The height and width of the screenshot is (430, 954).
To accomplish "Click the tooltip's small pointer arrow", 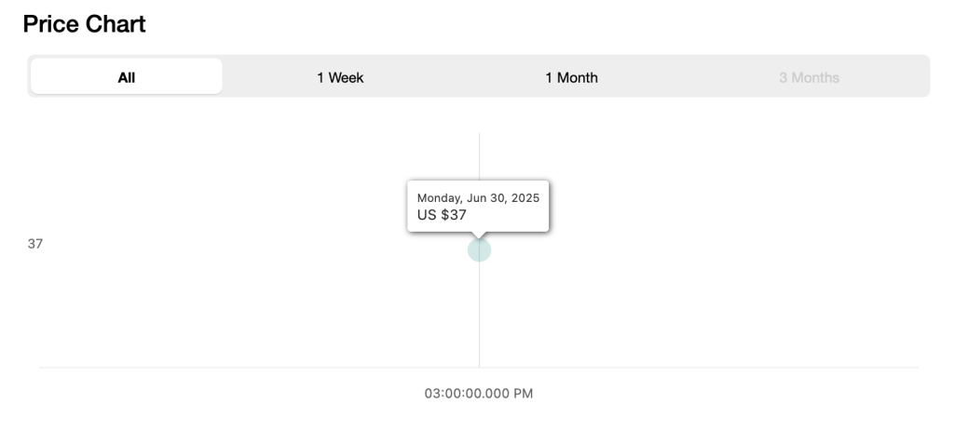I will 479,235.
